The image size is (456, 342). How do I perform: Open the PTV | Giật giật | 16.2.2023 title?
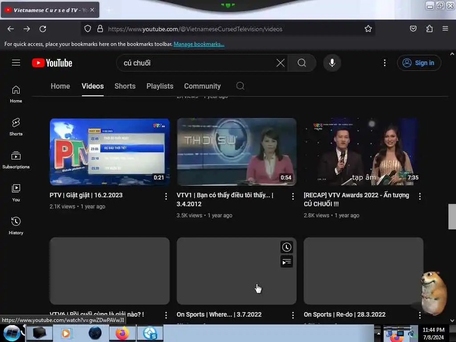[x=86, y=195]
